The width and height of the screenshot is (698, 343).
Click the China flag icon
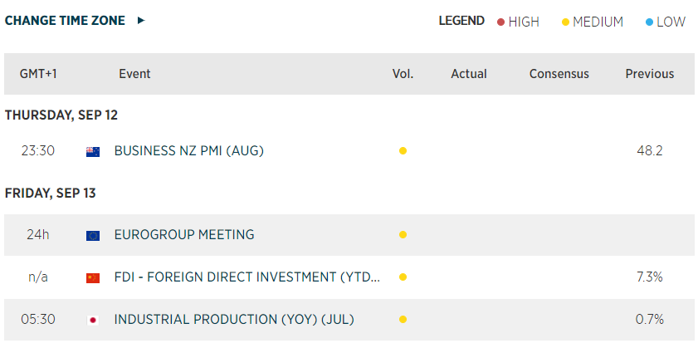93,277
